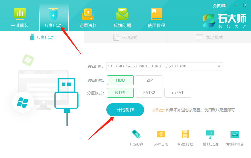251x158 pixels.
Task: Click the 开始制作 start creation button
Action: [125, 109]
